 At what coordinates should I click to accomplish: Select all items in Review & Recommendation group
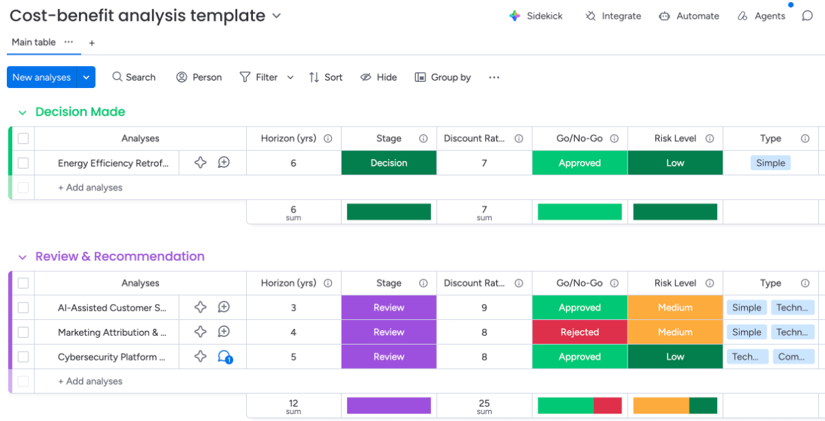click(x=23, y=283)
